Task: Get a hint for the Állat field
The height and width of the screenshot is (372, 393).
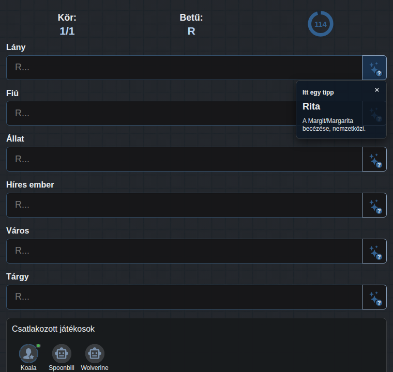Action: (x=374, y=159)
